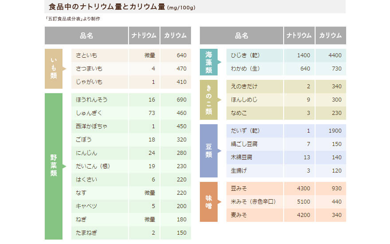Image resolution: width=390 pixels, height=244 pixels.
Task: Click the blue 豆類 category label
Action: [209, 151]
